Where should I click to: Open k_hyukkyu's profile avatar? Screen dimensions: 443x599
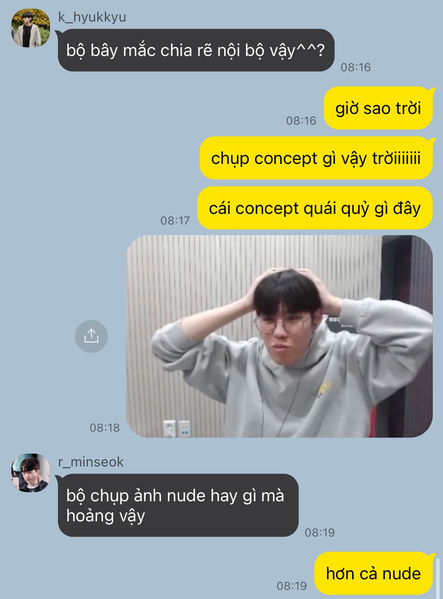pos(31,28)
